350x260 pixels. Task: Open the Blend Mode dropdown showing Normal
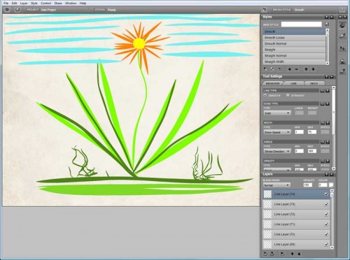tap(276, 185)
